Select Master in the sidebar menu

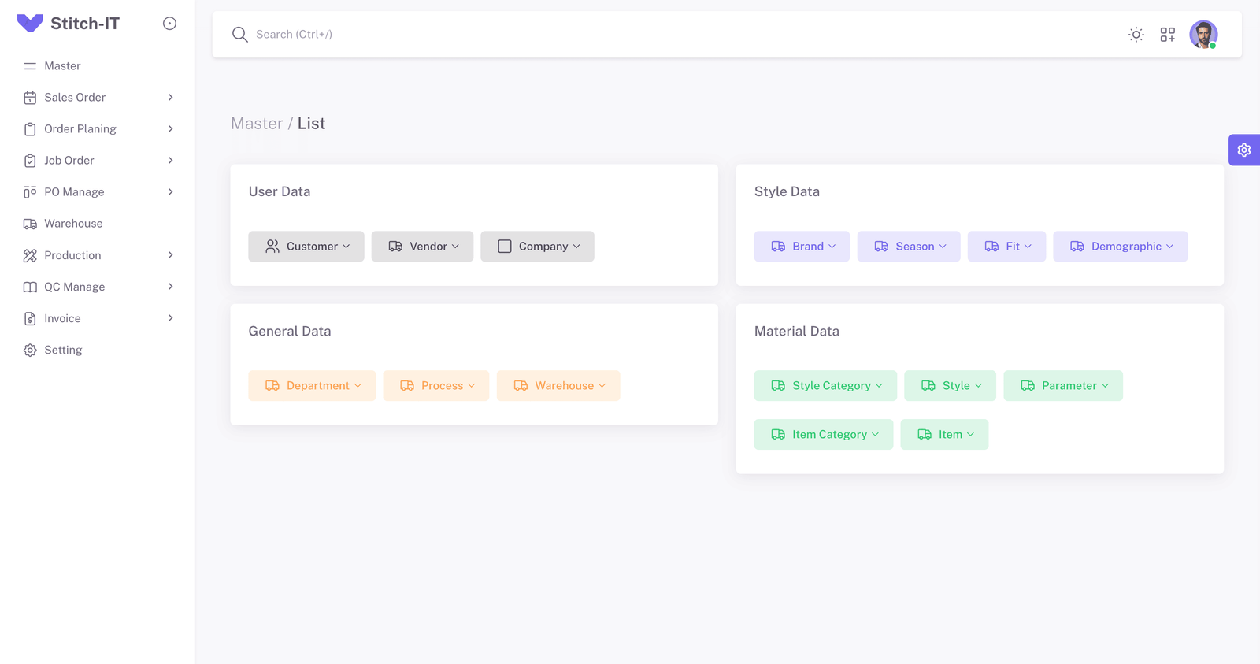62,66
